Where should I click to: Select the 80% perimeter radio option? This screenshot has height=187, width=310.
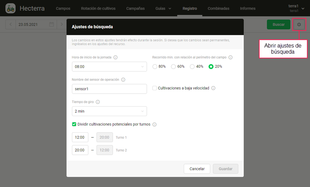[155, 67]
